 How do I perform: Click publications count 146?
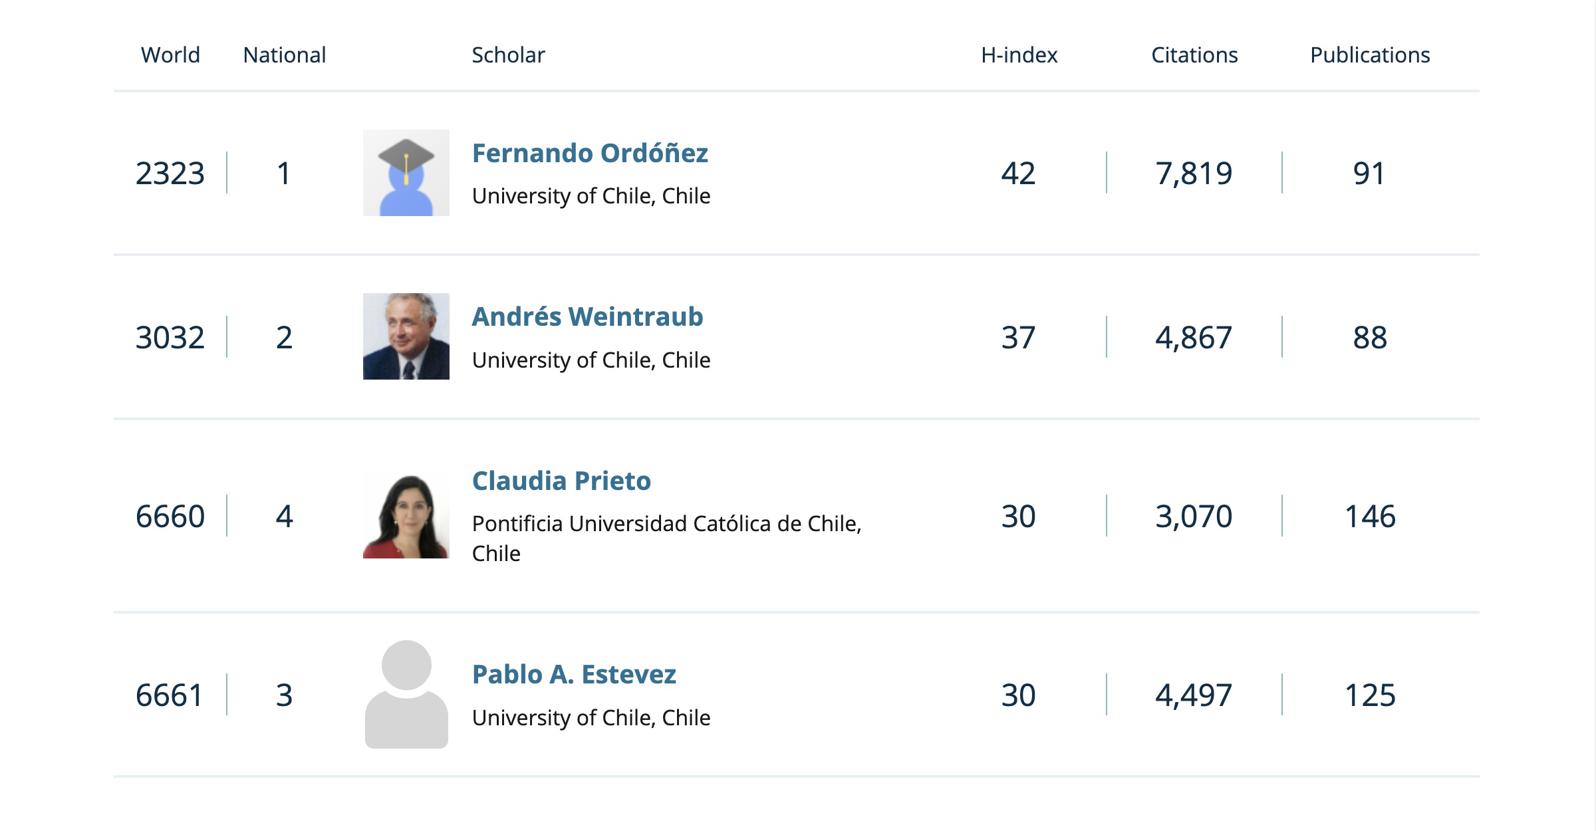[1370, 517]
